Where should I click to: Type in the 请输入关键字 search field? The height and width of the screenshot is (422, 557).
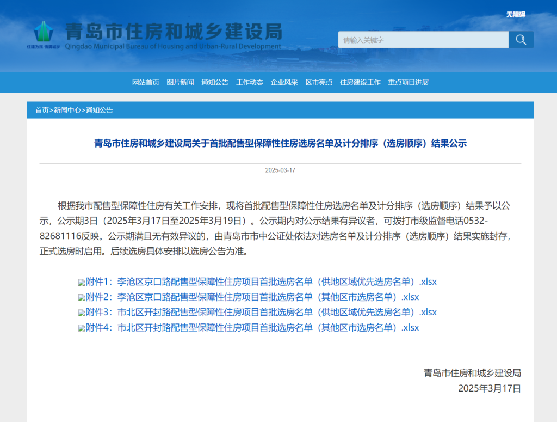point(423,40)
